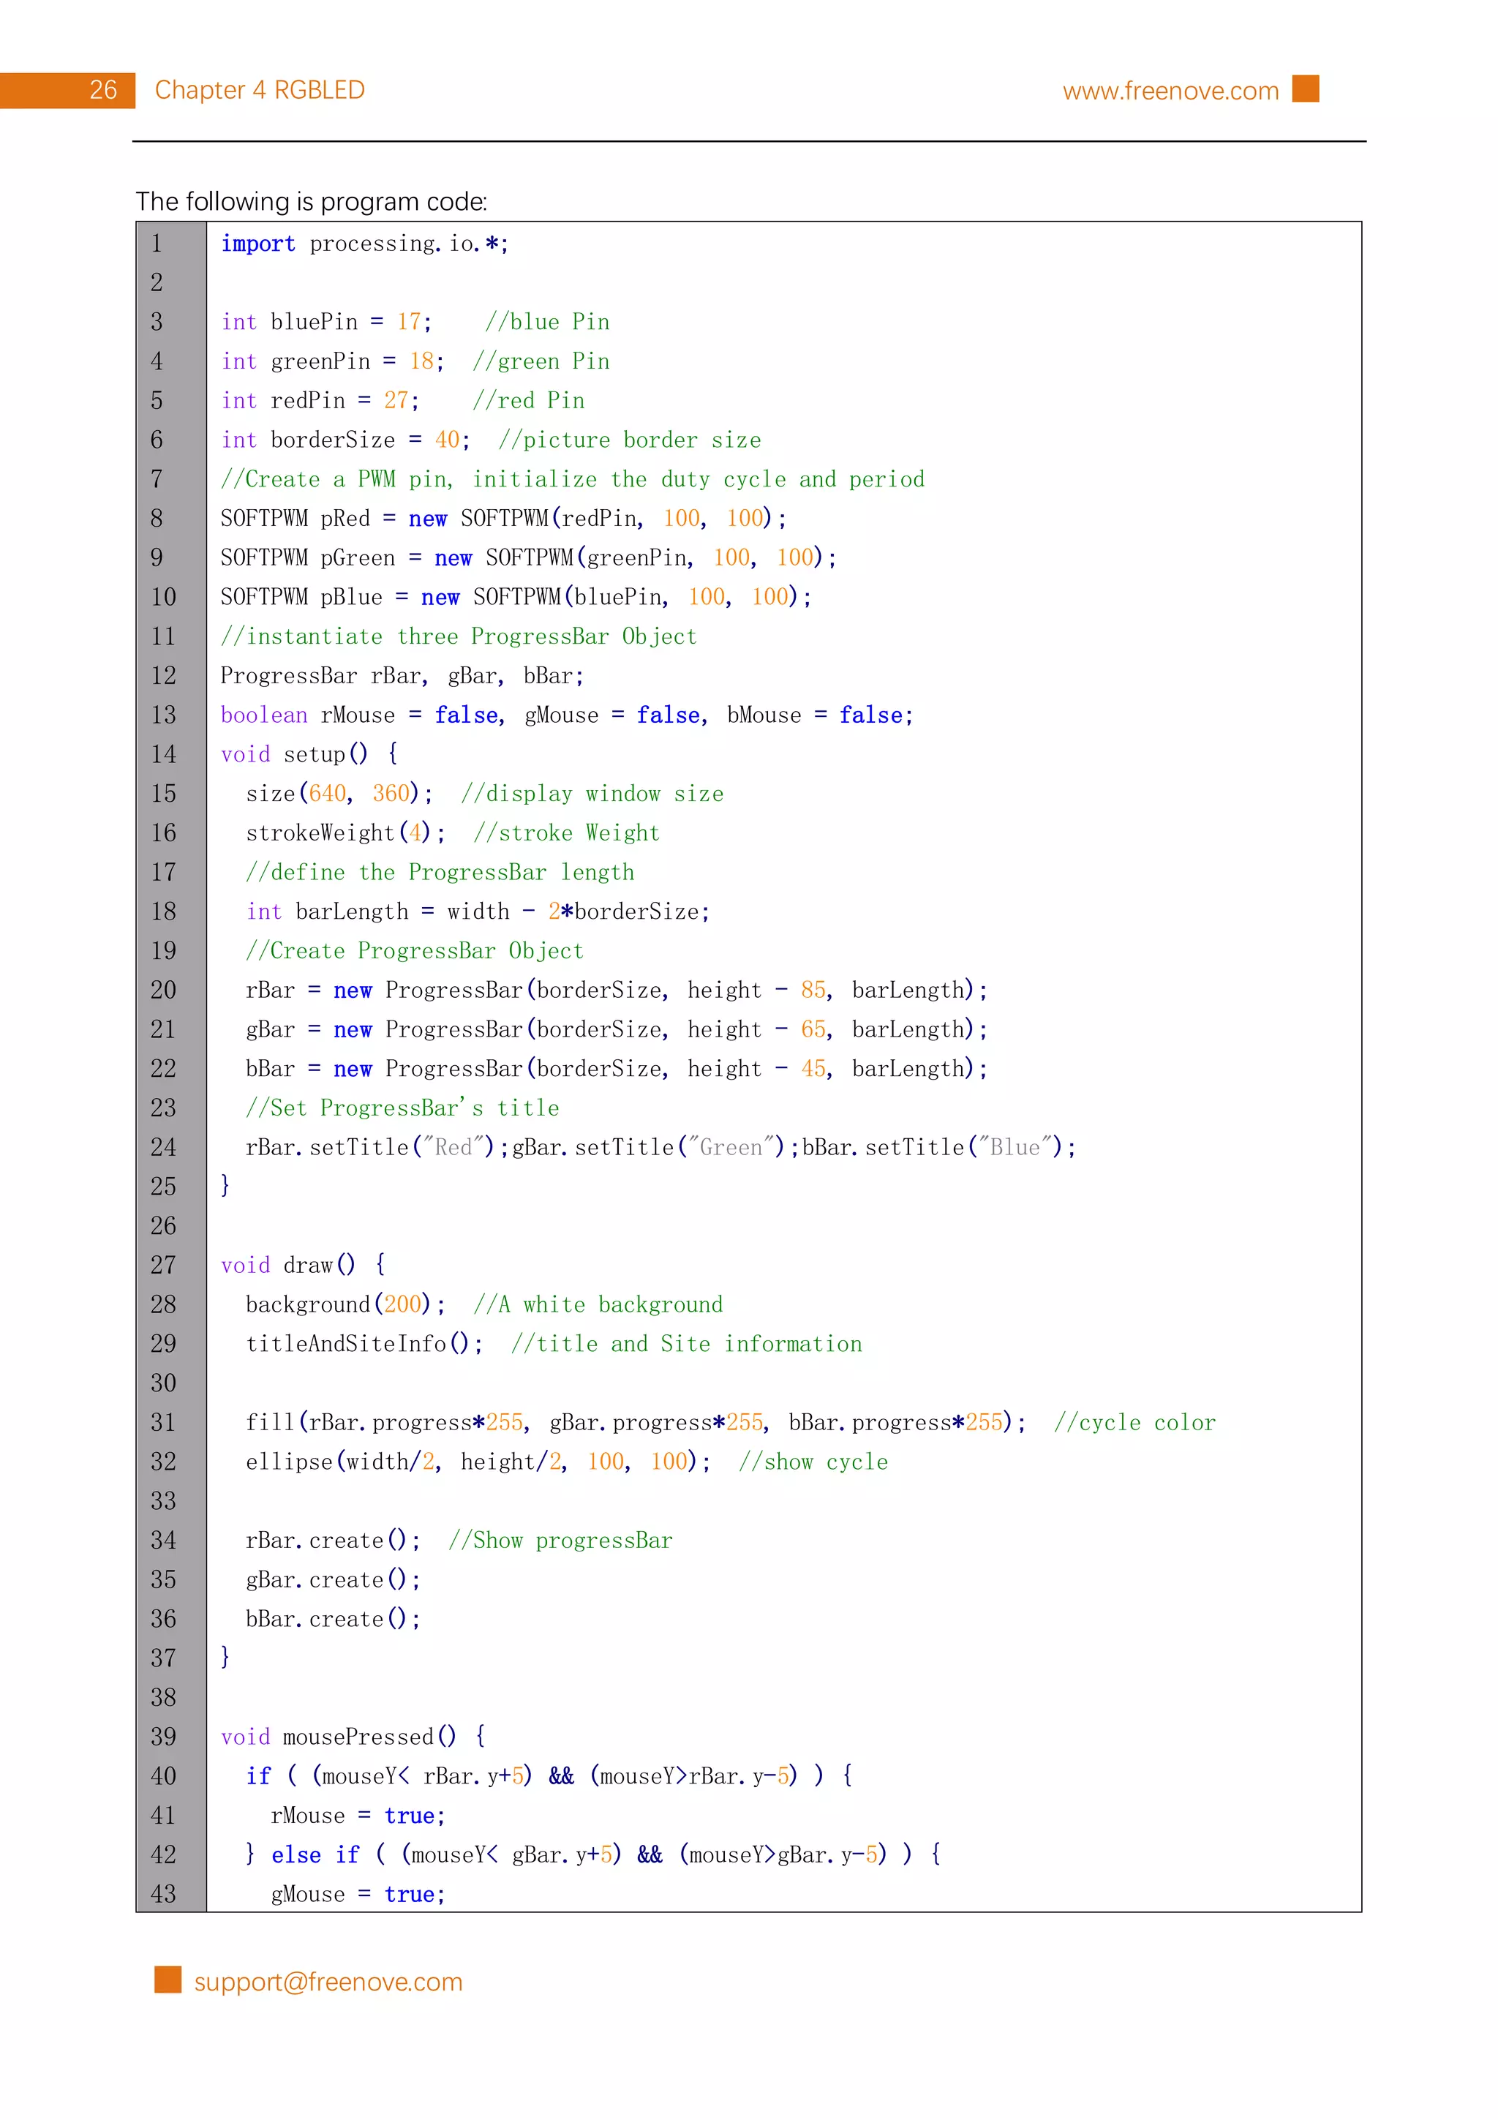Screen dimensions: 1498x2120
Task: Select the heading 'Chapter 4 RGBLED'
Action: pyautogui.click(x=260, y=89)
